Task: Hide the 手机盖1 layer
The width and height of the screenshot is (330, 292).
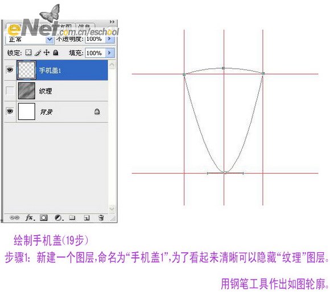Action: tap(10, 70)
